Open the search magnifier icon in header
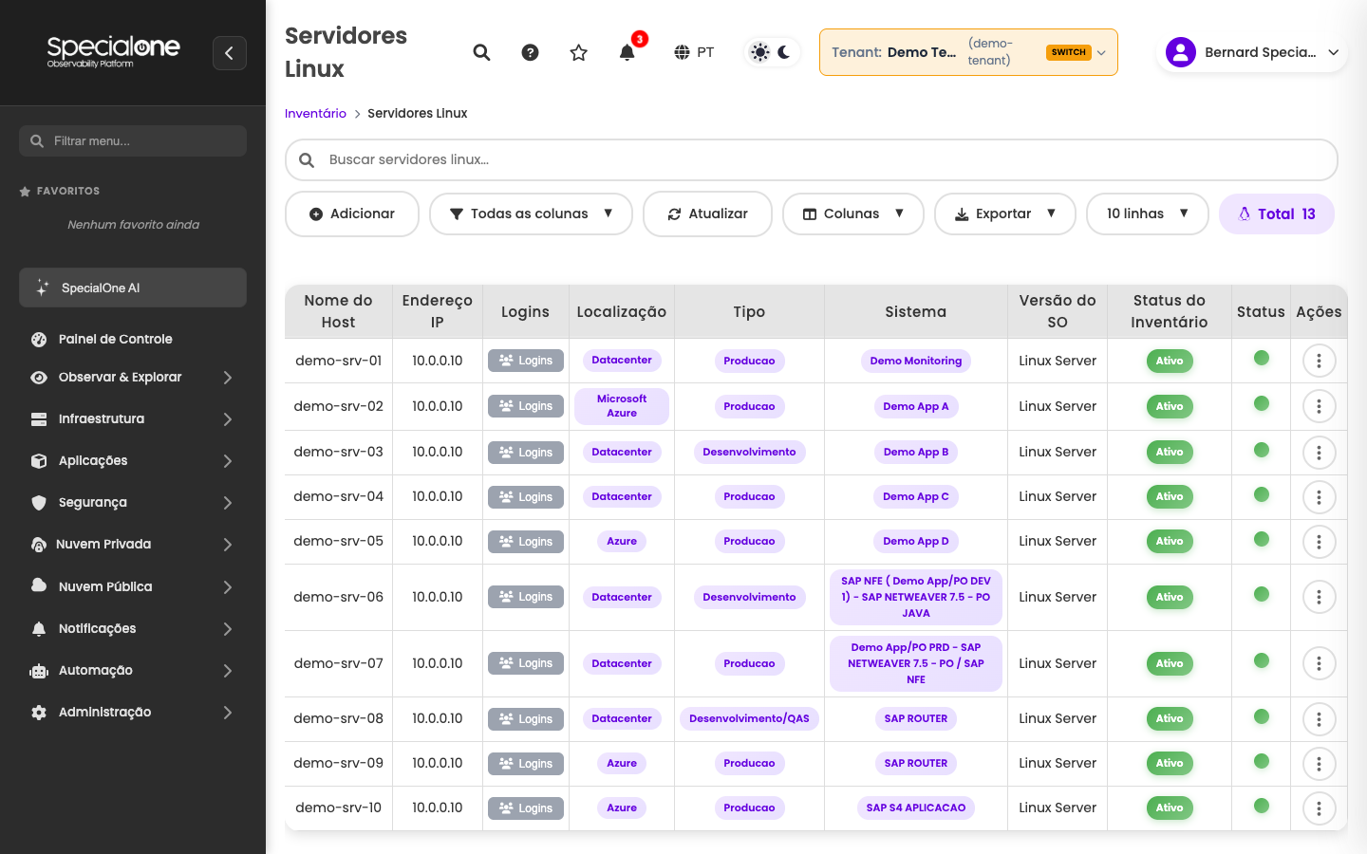Image resolution: width=1367 pixels, height=854 pixels. click(x=482, y=52)
